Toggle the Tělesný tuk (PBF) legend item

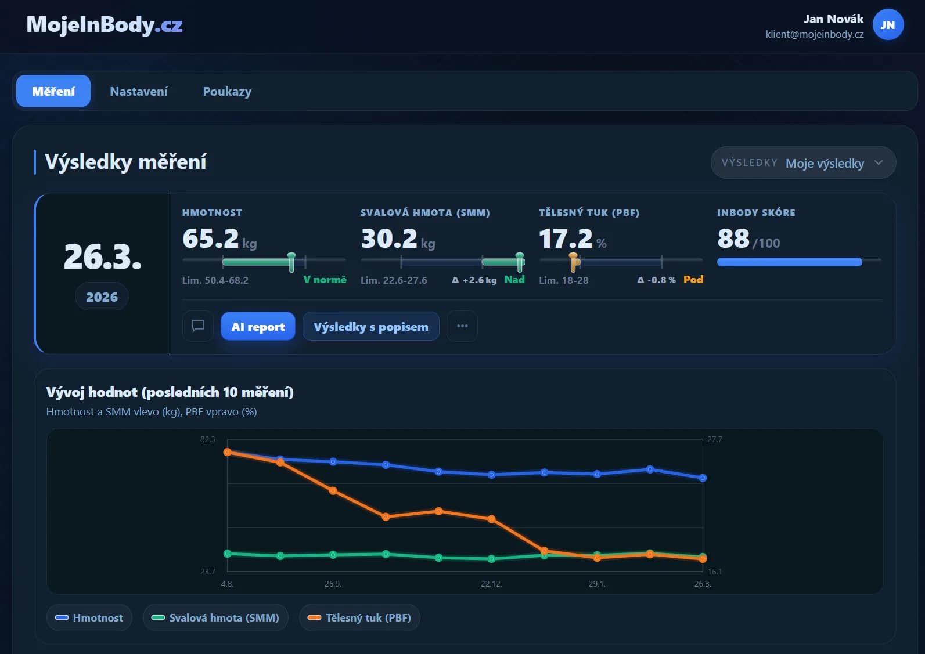pyautogui.click(x=359, y=618)
